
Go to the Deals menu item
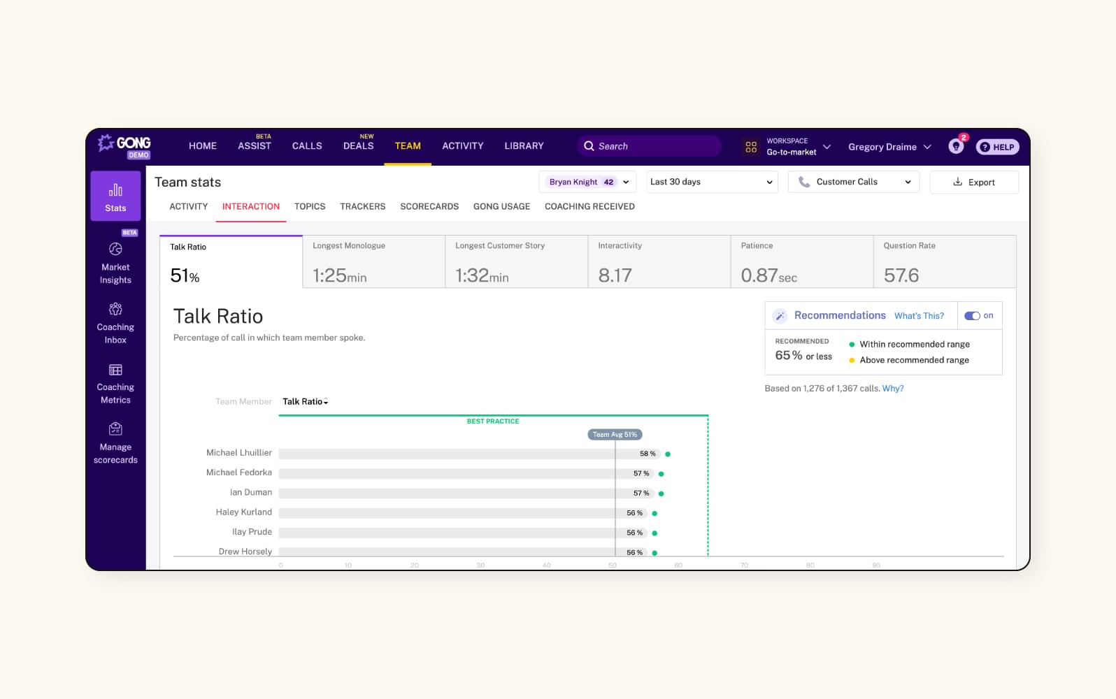(x=358, y=146)
